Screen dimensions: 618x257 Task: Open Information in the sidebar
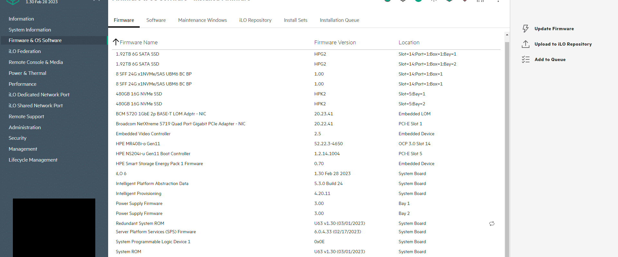pos(21,19)
